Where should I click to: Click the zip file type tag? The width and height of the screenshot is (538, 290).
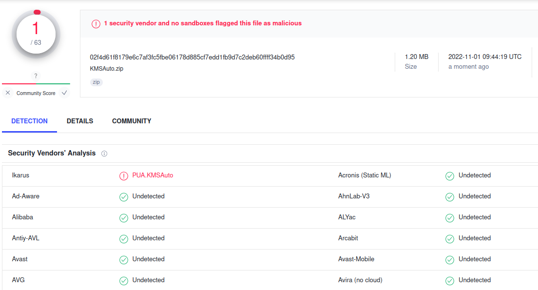pyautogui.click(x=96, y=82)
